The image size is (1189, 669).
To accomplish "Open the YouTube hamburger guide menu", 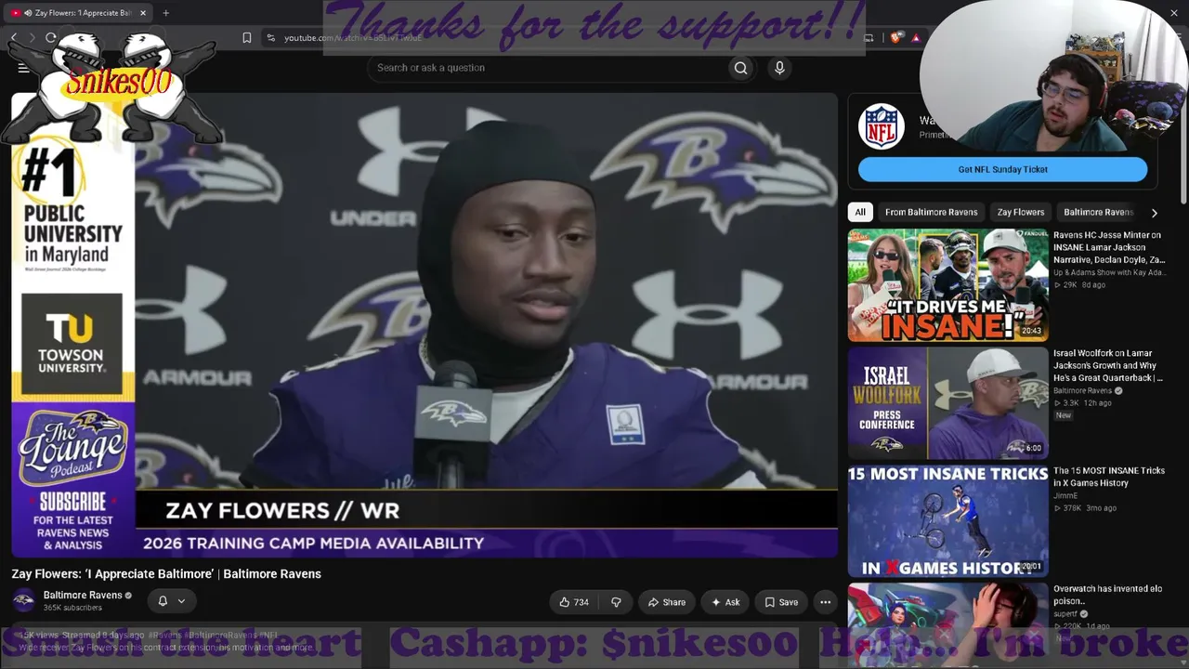I will (23, 68).
